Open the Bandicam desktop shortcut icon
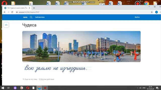161x90 pixels. (x=138, y=3)
